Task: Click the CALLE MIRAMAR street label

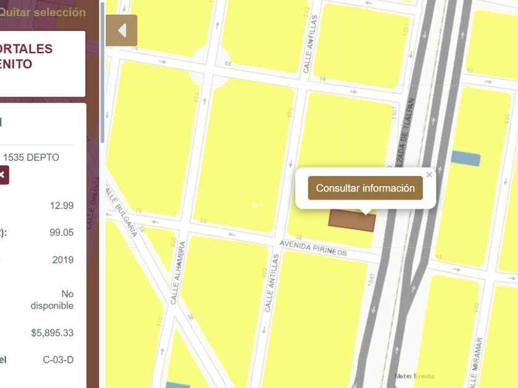Action: (475, 362)
